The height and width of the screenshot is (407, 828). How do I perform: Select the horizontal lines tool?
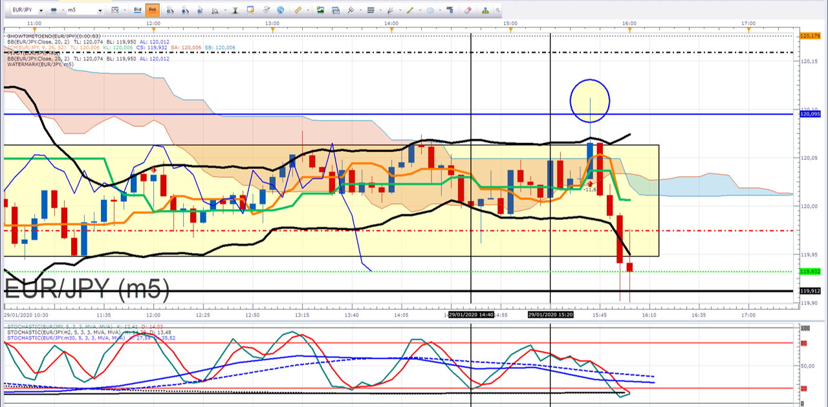point(371,10)
